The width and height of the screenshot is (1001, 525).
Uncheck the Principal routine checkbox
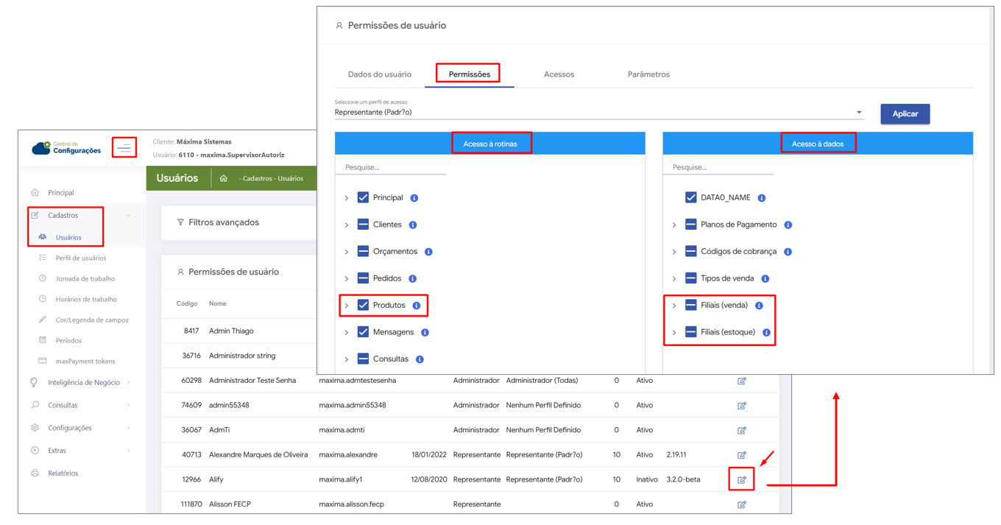(x=363, y=197)
